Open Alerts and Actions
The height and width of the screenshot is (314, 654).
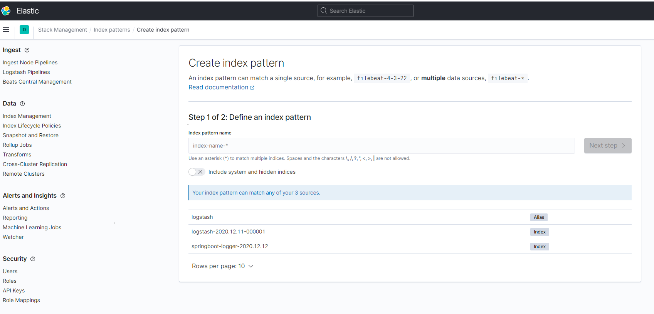(x=26, y=208)
